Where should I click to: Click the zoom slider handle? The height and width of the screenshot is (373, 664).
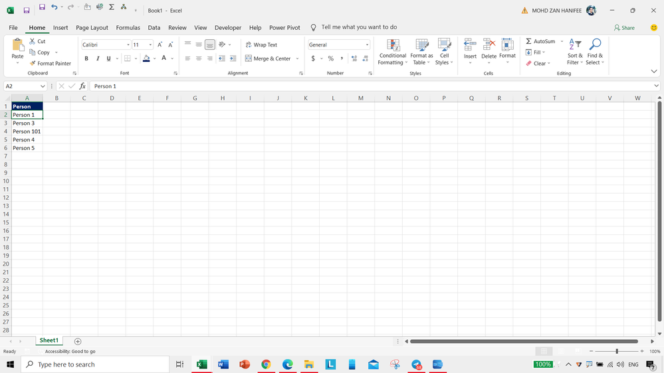click(617, 351)
